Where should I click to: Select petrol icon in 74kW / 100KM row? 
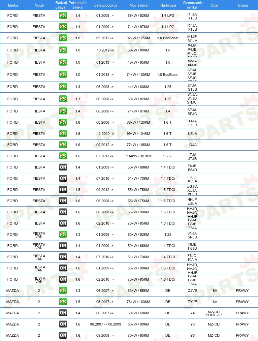coord(63,75)
